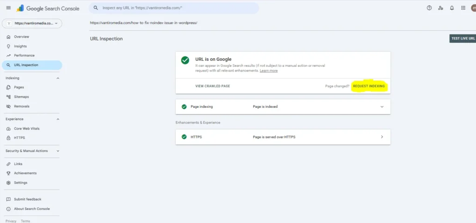Click the 'Page changed?' text
476x223 pixels.
pos(337,86)
